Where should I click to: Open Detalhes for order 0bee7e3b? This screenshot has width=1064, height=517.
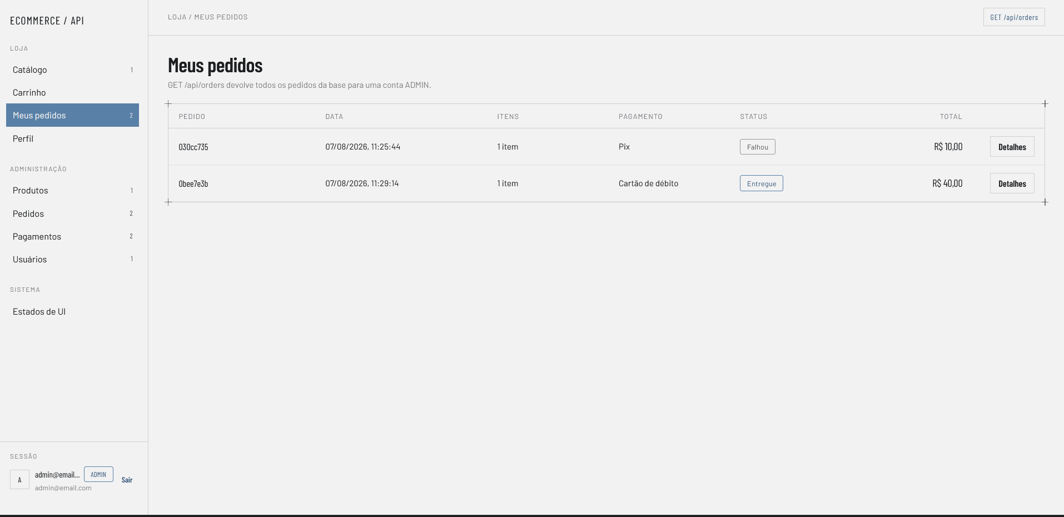[x=1012, y=183]
